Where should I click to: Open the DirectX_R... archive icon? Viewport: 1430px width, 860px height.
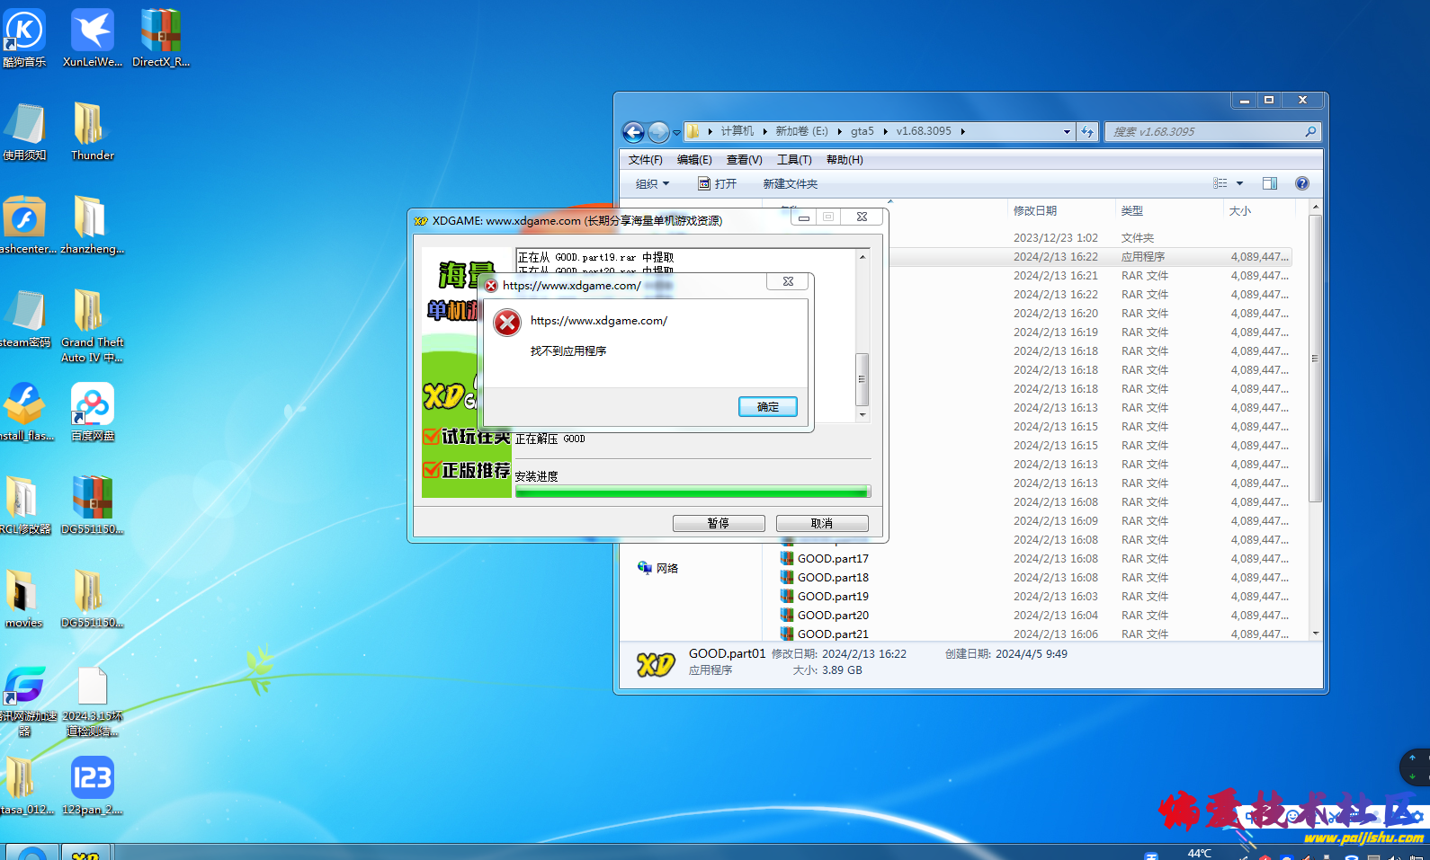point(161,38)
